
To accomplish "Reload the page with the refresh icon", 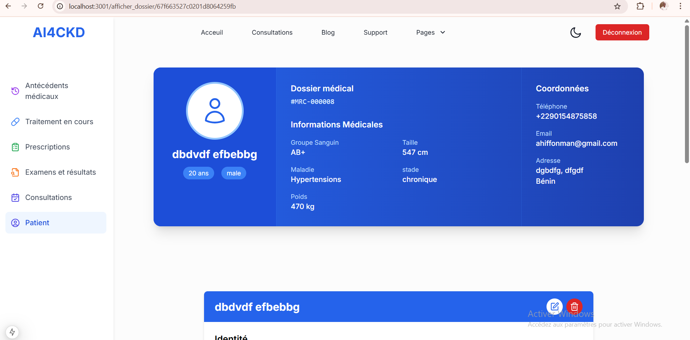I will tap(41, 6).
